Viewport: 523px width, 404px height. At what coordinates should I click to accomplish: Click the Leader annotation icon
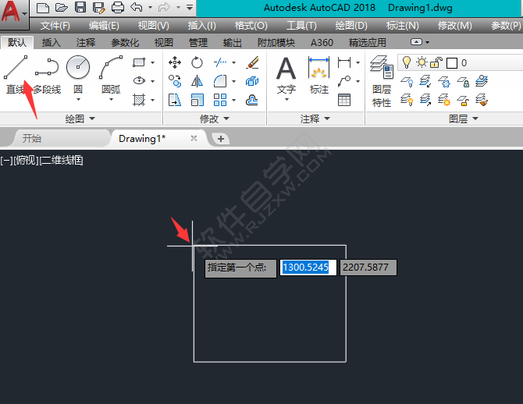point(344,81)
